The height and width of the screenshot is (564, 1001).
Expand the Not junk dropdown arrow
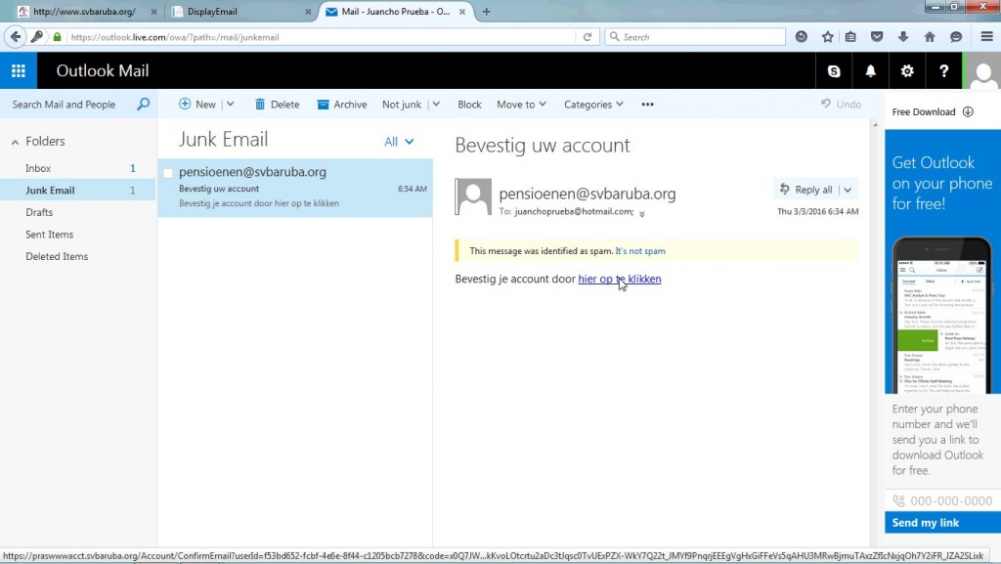click(x=436, y=104)
